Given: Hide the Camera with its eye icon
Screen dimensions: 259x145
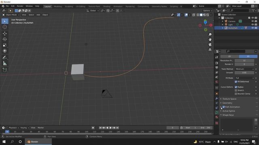Looking at the screenshot, I should pyautogui.click(x=253, y=21).
